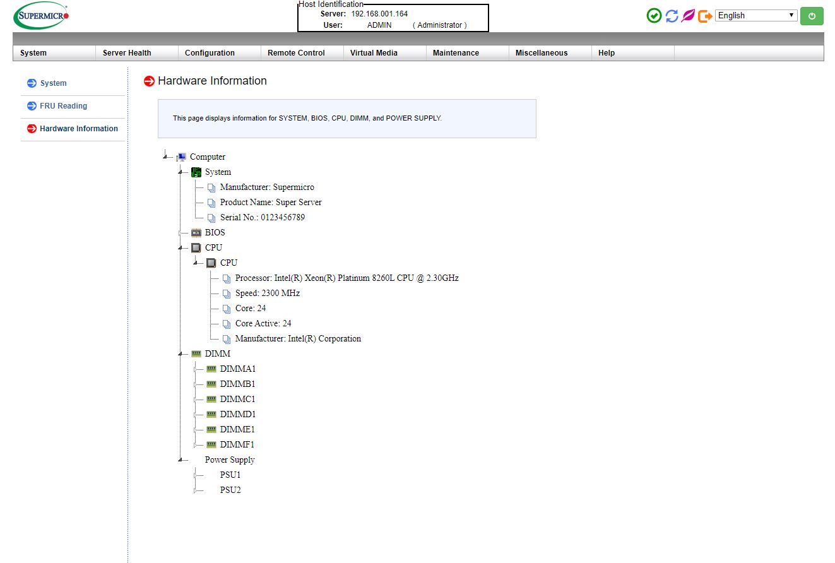The width and height of the screenshot is (835, 563).
Task: Click the ADMIN user name in Host Identification
Action: coord(379,25)
